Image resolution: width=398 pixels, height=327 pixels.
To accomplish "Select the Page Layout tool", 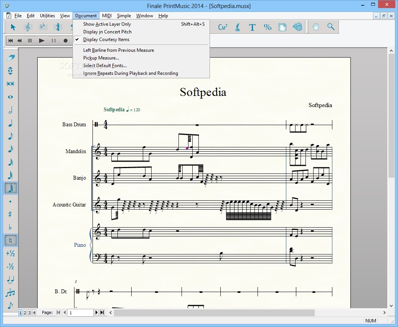I will tap(282, 27).
